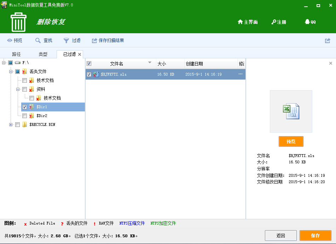Click the RAW文件 legend entry

[104, 223]
